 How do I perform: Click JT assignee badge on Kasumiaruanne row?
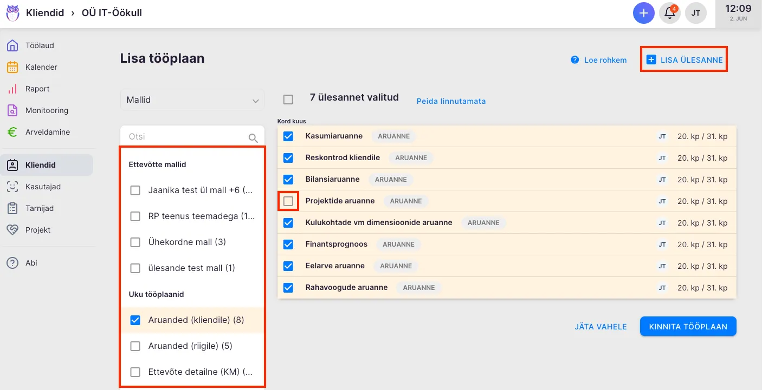pos(662,136)
